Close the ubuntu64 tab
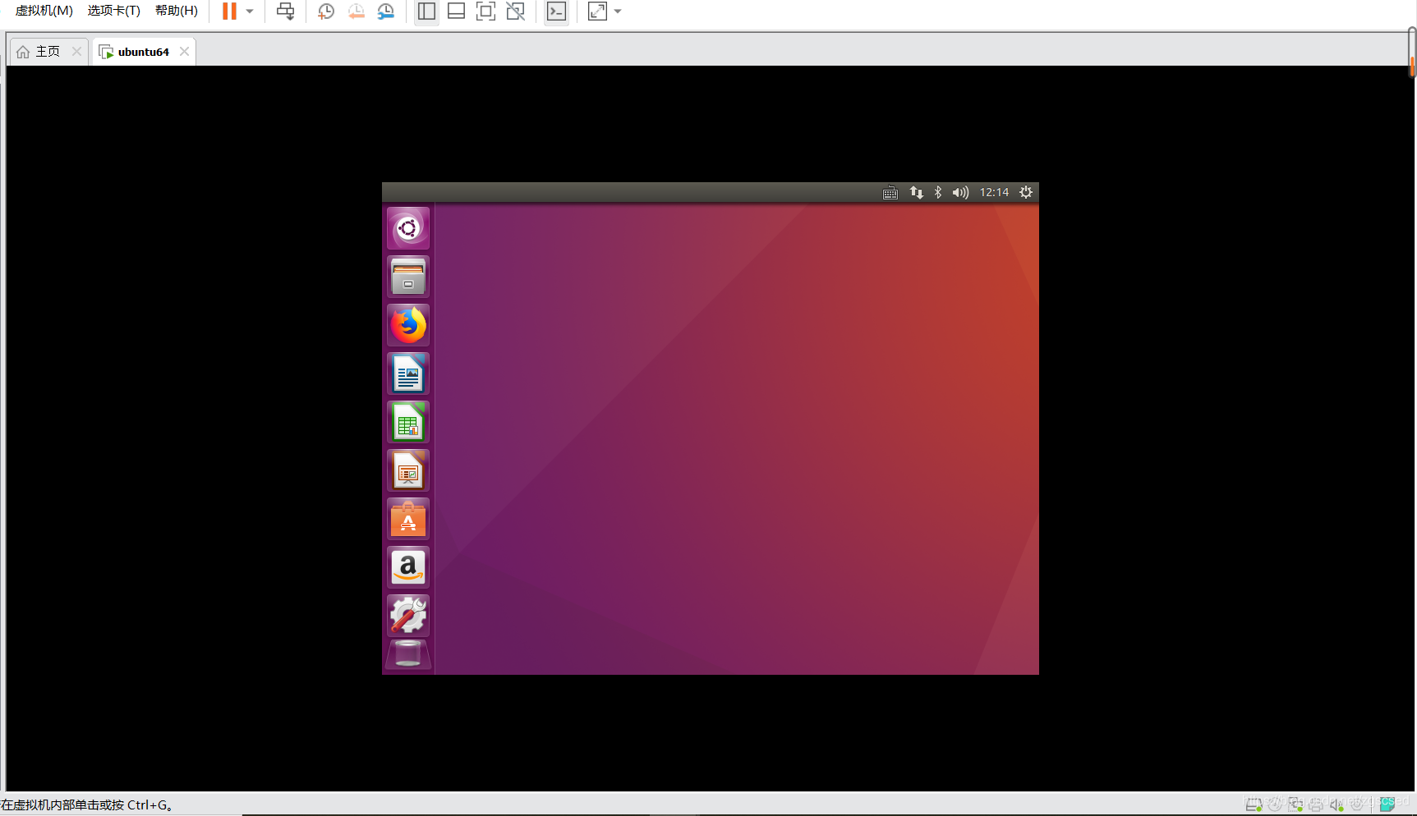The height and width of the screenshot is (816, 1417). pyautogui.click(x=185, y=52)
